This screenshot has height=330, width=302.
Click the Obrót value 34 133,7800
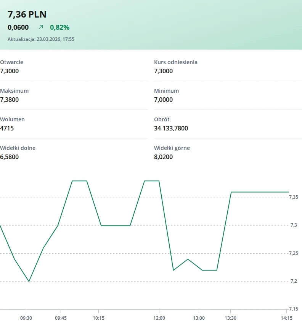[171, 128]
